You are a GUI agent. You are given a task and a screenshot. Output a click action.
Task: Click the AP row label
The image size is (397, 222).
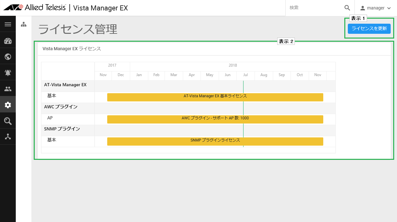(50, 118)
